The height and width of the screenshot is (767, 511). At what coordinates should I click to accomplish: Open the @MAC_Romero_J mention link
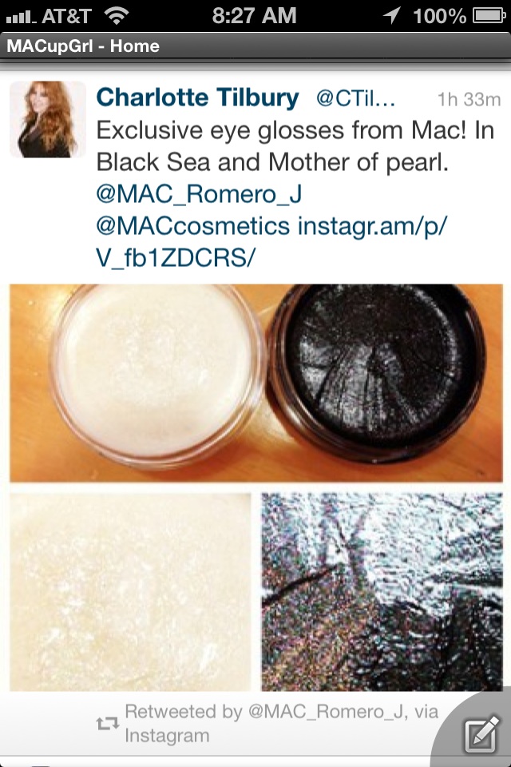click(x=199, y=194)
